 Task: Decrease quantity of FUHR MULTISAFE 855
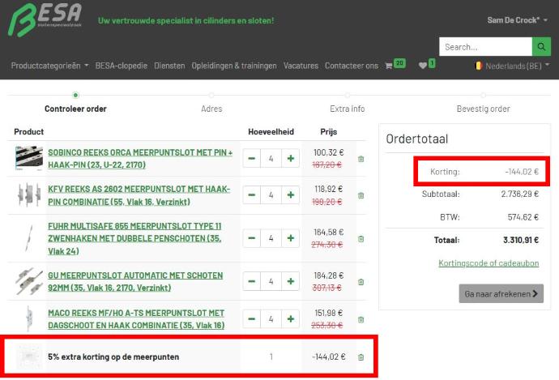[x=251, y=238]
